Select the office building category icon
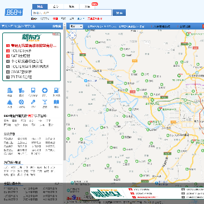 (10, 91)
